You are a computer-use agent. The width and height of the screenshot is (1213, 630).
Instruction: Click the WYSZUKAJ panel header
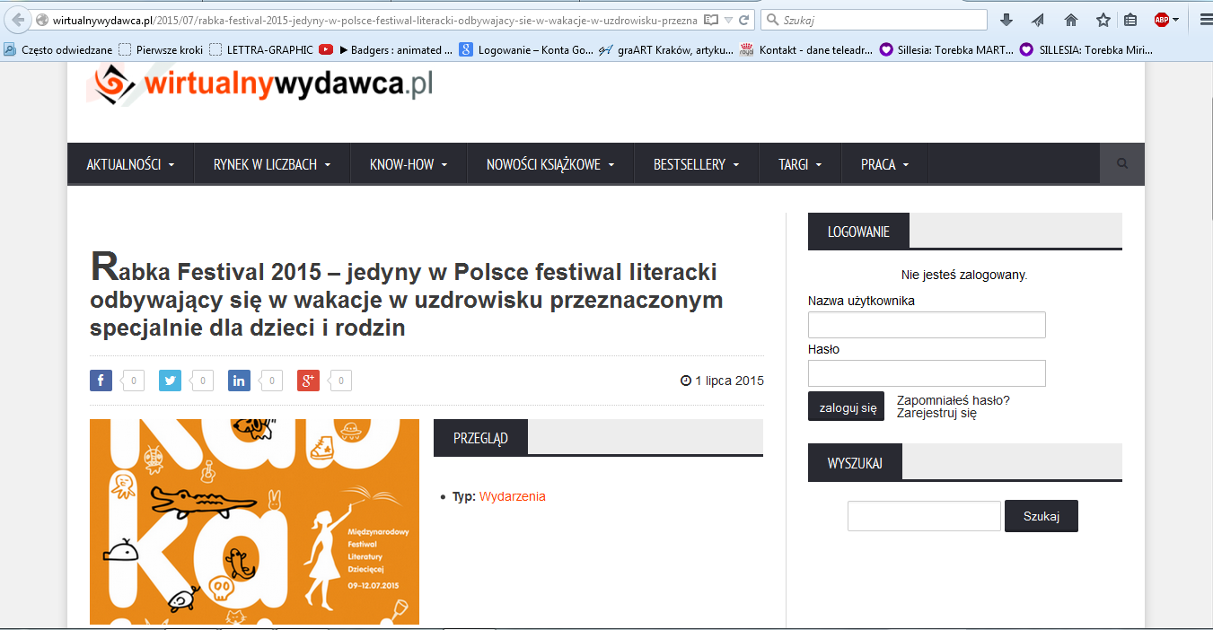tap(855, 463)
